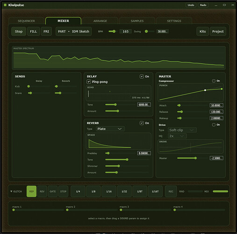Image resolution: width=237 pixels, height=234 pixels.
Task: Adjust the Delay Amount slider
Action: (127, 111)
